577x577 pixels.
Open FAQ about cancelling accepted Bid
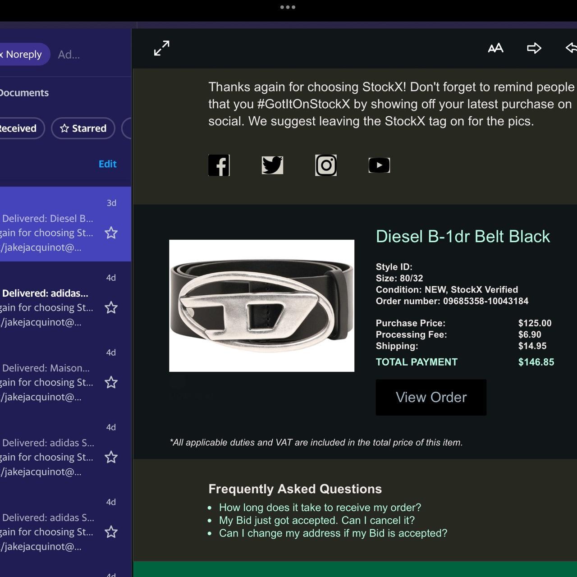point(316,520)
